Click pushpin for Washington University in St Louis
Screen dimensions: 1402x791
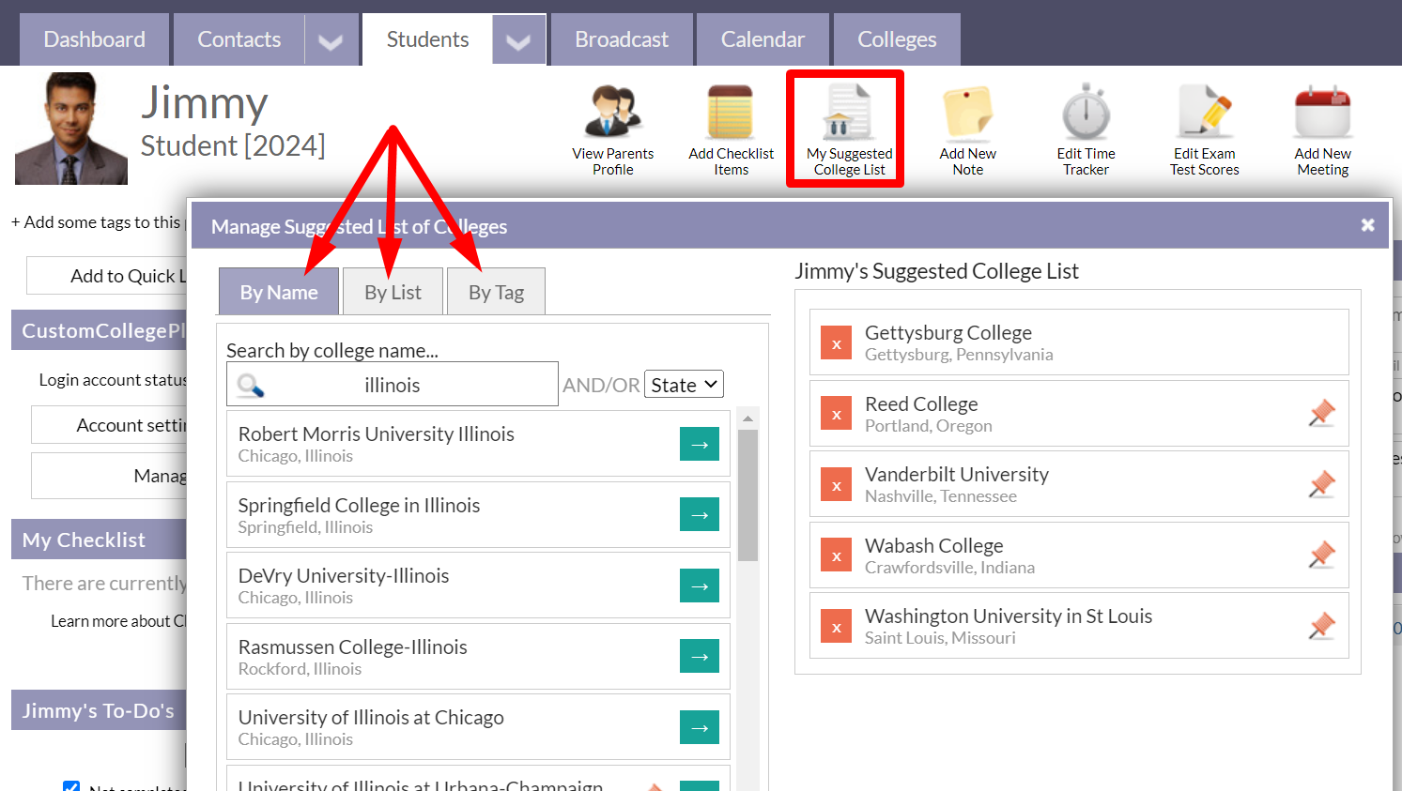pyautogui.click(x=1322, y=626)
